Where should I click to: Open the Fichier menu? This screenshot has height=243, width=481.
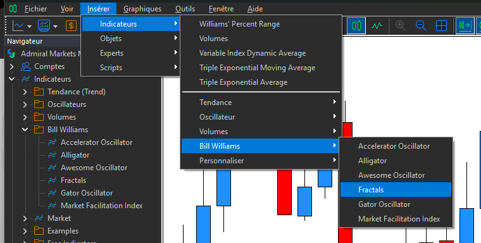35,9
